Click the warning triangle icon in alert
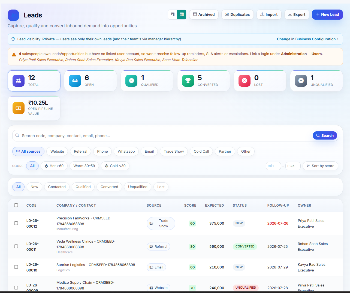Screen dimensions: 350x293 (14, 55)
